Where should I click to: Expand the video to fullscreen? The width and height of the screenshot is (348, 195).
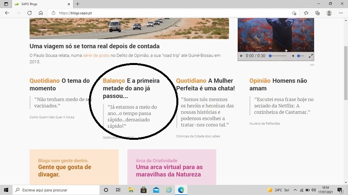point(311,56)
